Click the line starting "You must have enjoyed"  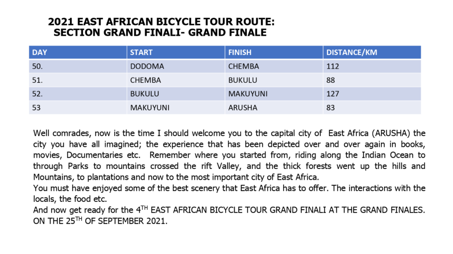click(229, 188)
